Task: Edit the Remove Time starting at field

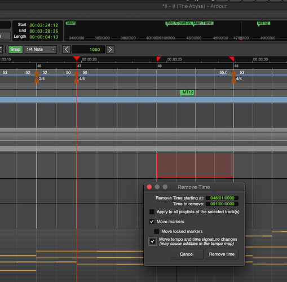Action: pos(222,198)
